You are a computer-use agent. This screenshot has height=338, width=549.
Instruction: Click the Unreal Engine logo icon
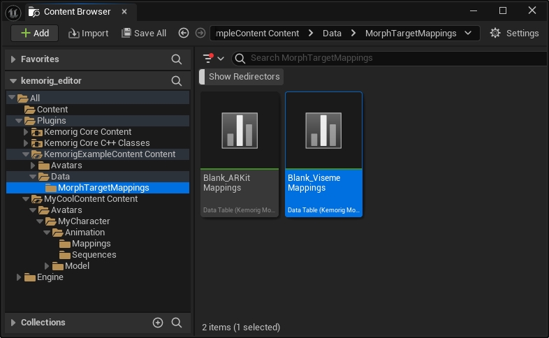13,11
